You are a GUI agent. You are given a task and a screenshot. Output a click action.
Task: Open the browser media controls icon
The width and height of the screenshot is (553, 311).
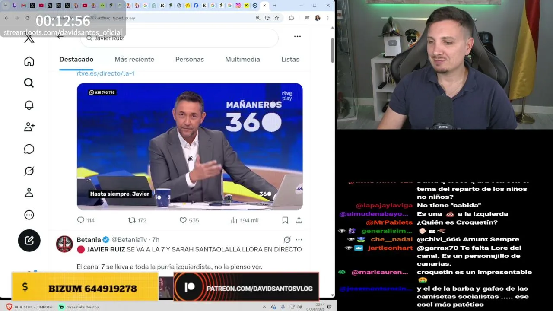[307, 18]
